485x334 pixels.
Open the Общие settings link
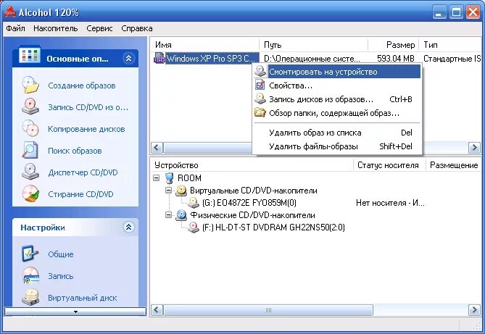pyautogui.click(x=61, y=254)
